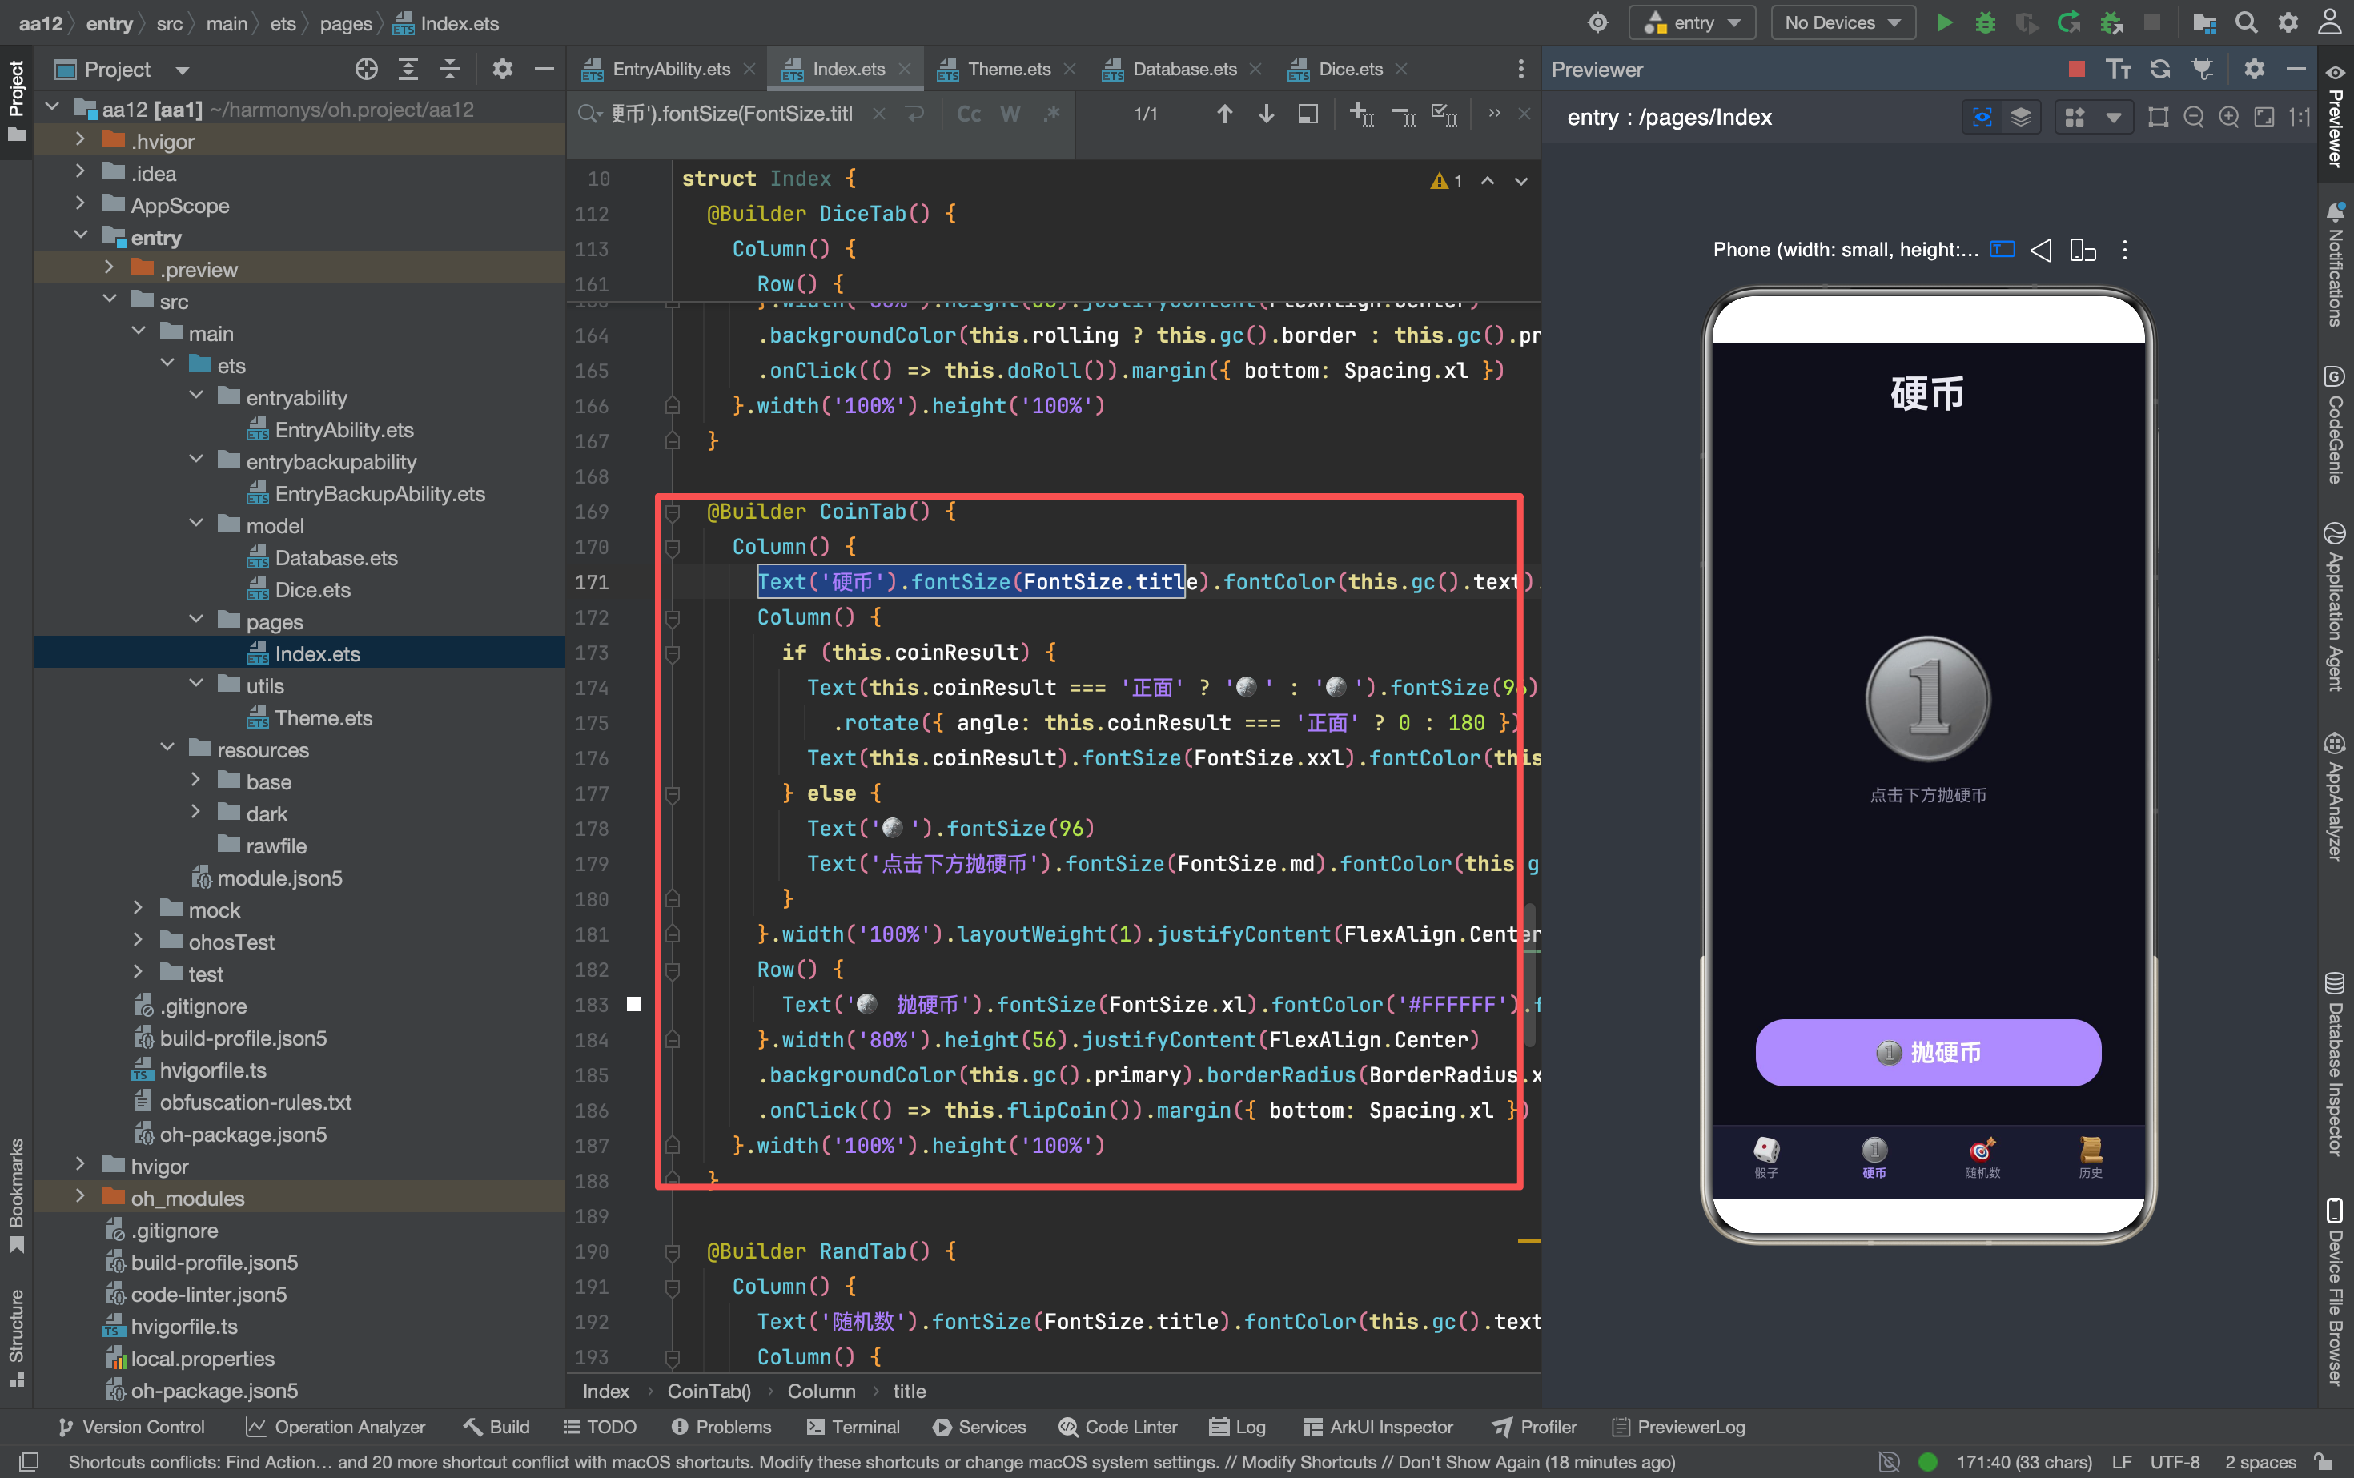Click the 抛硬币 button in preview
This screenshot has width=2354, height=1478.
coord(1928,1052)
